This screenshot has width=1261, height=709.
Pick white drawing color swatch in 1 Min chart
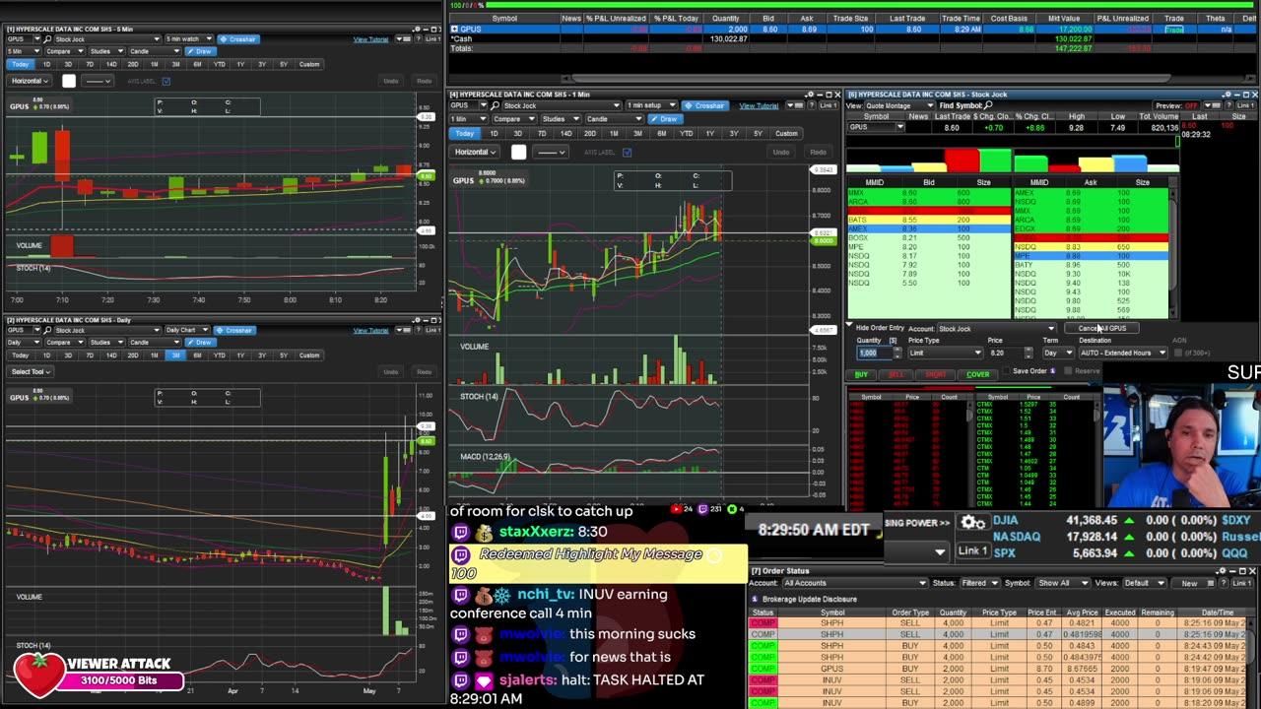coord(519,152)
